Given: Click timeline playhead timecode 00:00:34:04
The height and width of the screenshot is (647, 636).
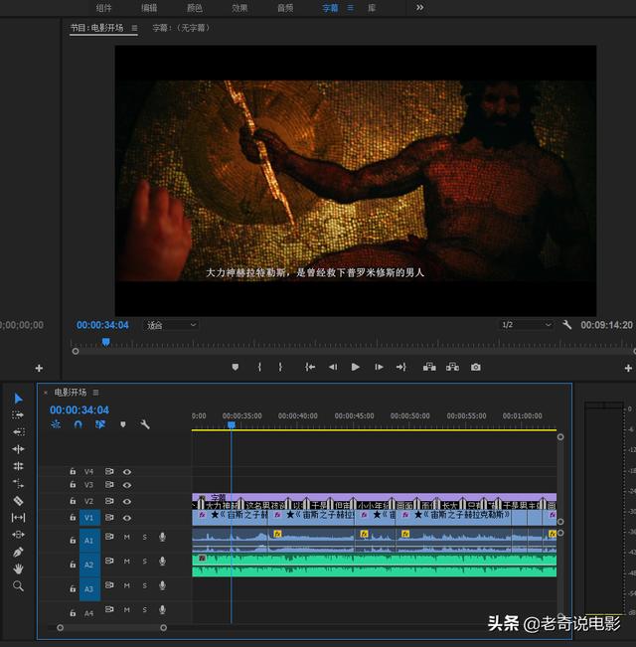Looking at the screenshot, I should tap(79, 409).
